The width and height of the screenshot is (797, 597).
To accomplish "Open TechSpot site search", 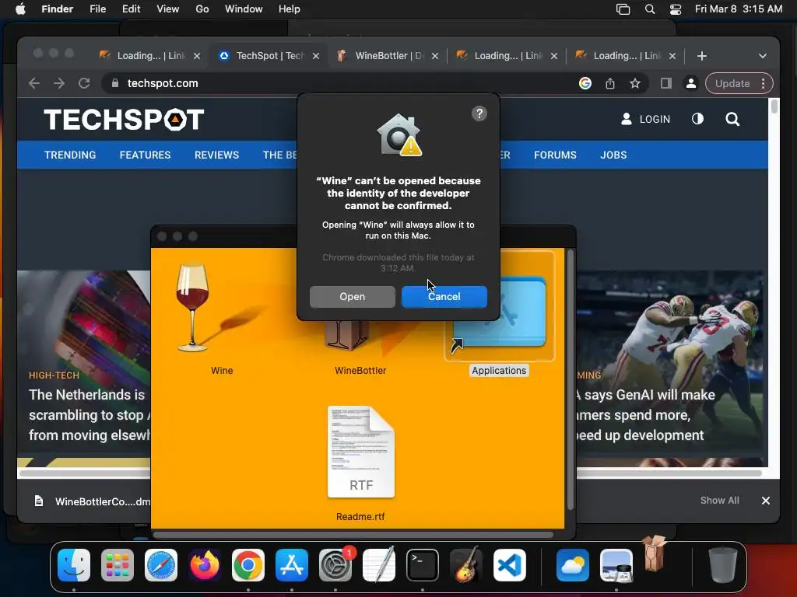I will pos(732,119).
